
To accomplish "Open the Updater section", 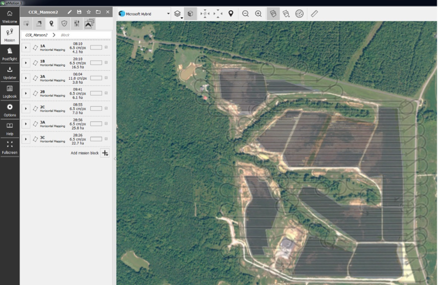I will pyautogui.click(x=10, y=73).
